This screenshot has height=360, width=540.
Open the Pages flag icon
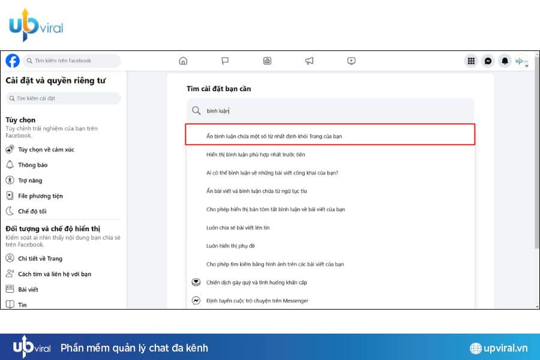click(x=225, y=61)
